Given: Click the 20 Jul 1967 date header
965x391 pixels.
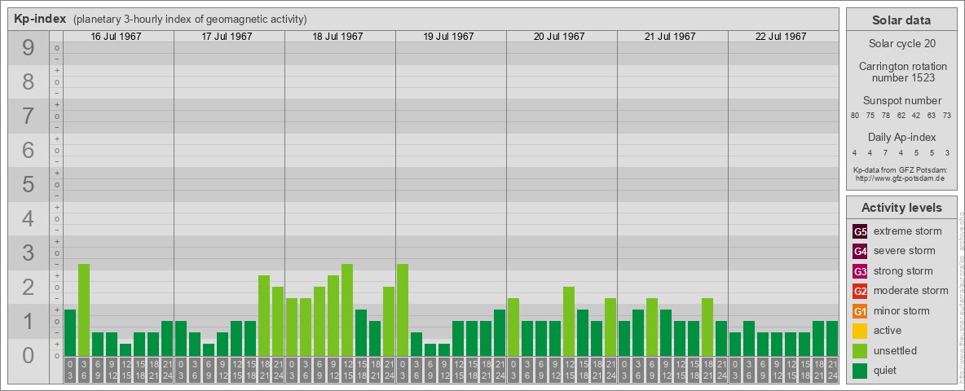Looking at the screenshot, I should (559, 37).
